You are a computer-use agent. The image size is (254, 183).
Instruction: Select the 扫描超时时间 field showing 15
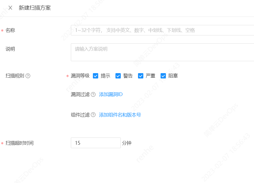click(96, 143)
